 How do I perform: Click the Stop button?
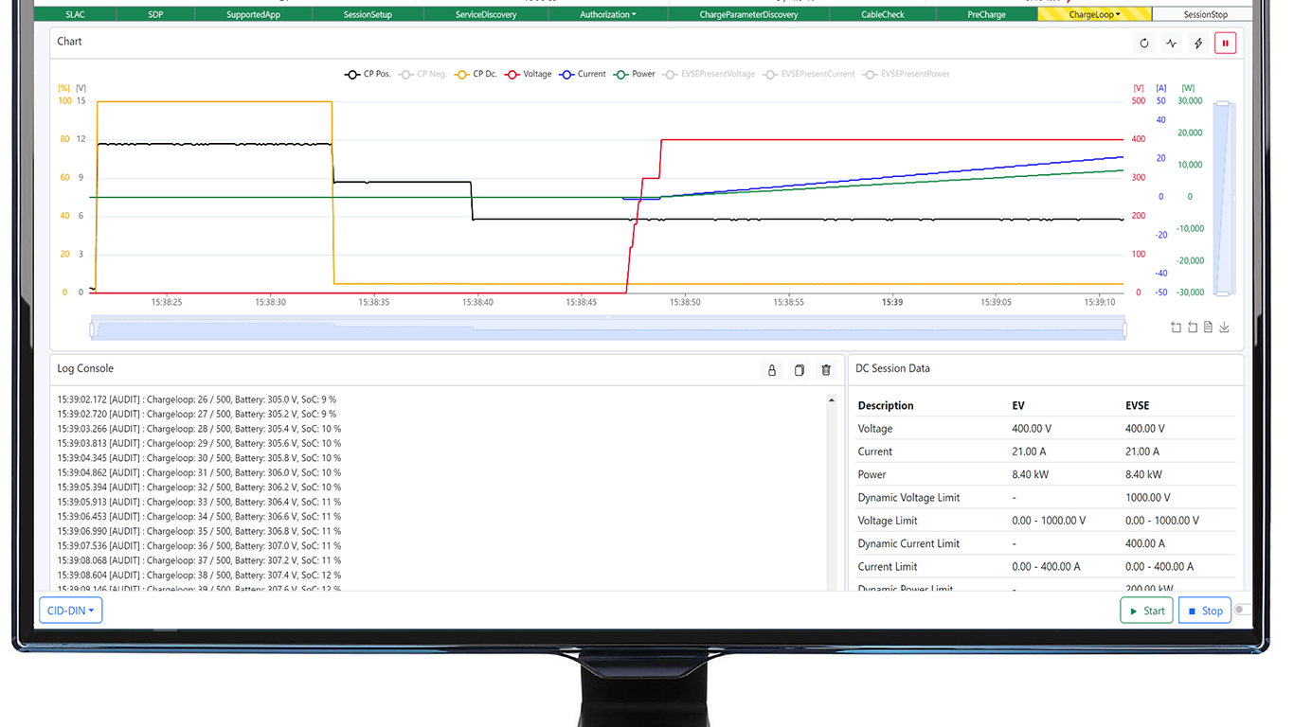point(1204,611)
